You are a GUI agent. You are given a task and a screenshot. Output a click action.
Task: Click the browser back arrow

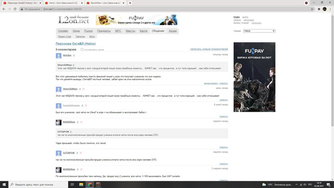pyautogui.click(x=4, y=9)
